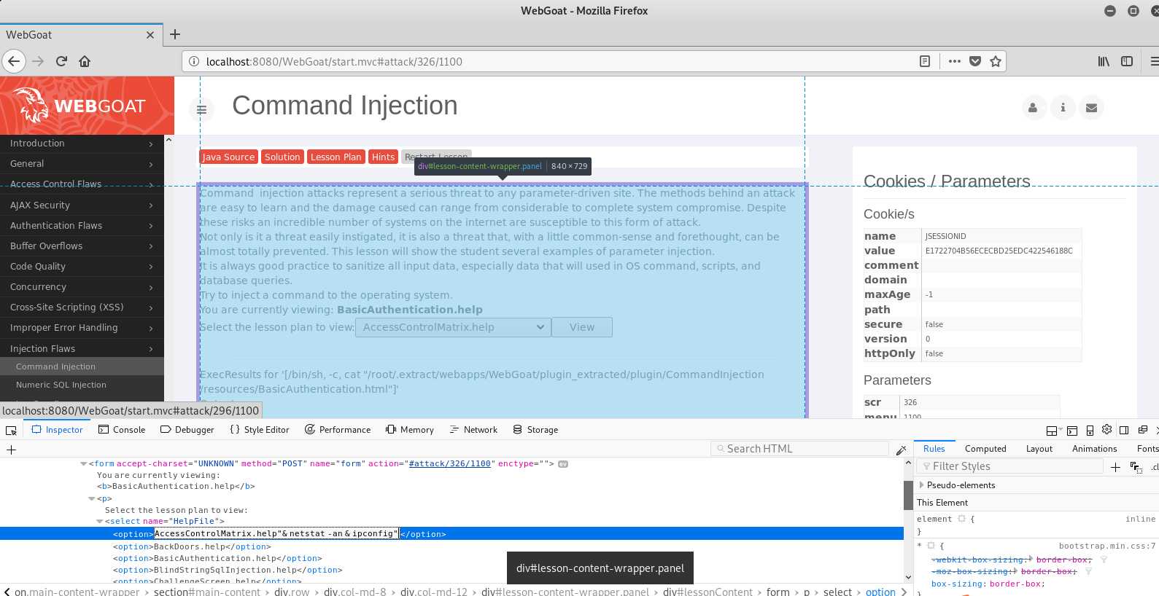Open the Lesson Plan button
This screenshot has height=596, width=1159.
click(336, 157)
